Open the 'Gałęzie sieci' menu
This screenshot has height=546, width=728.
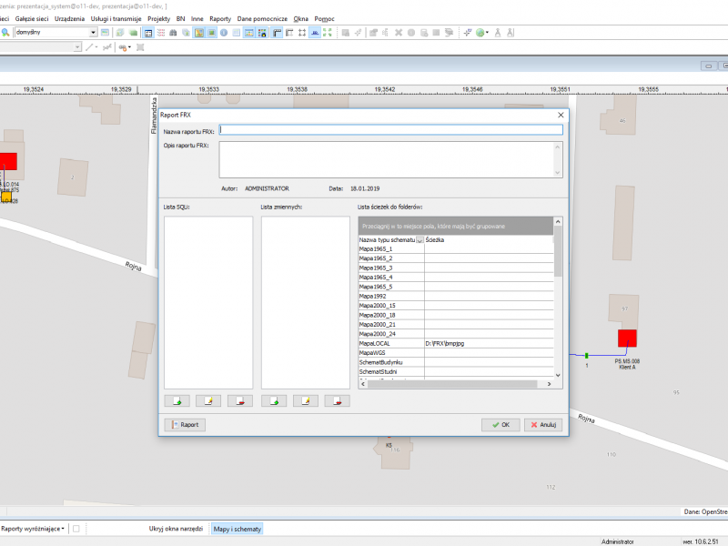[32, 19]
